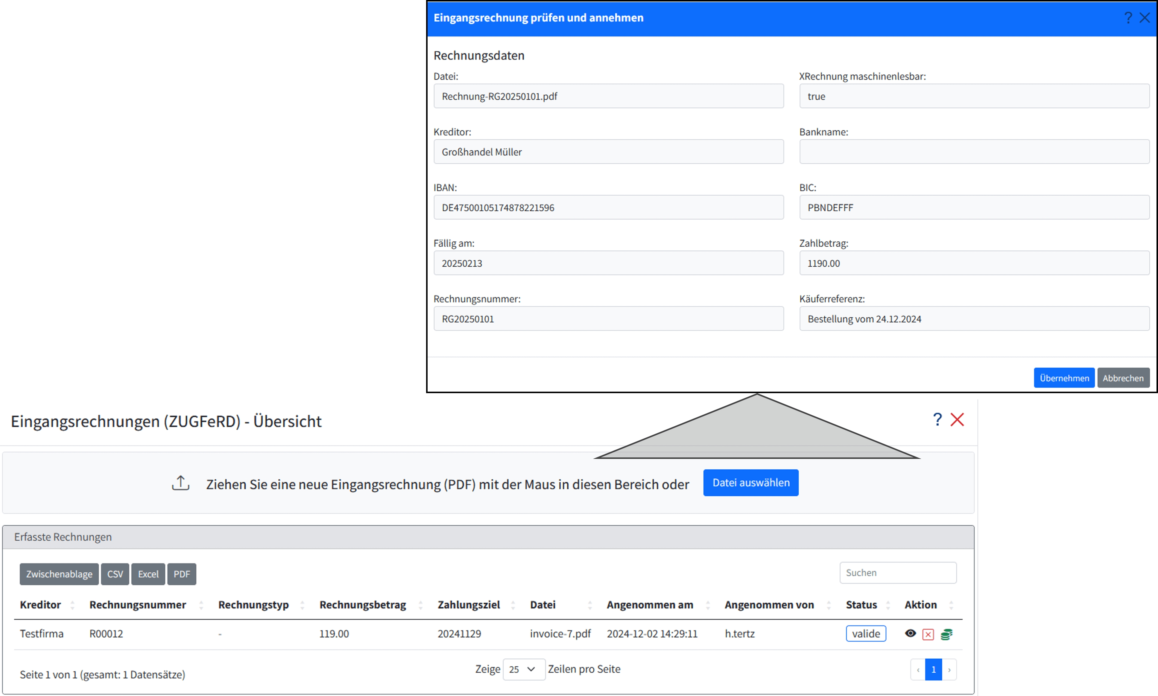Viewport: 1158px width, 696px height.
Task: Sort table by Rechnungsbetrag column
Action: (363, 605)
